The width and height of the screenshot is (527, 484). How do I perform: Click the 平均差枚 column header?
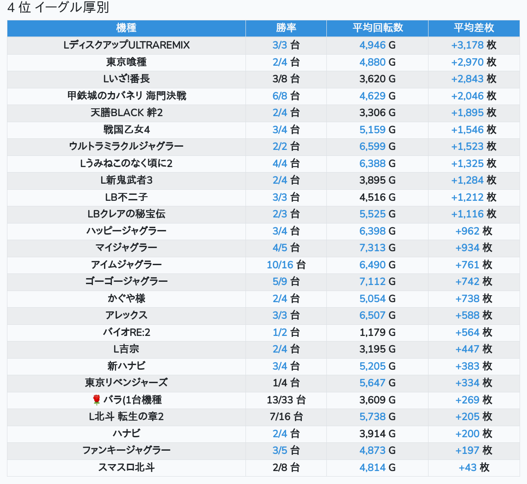pos(473,28)
